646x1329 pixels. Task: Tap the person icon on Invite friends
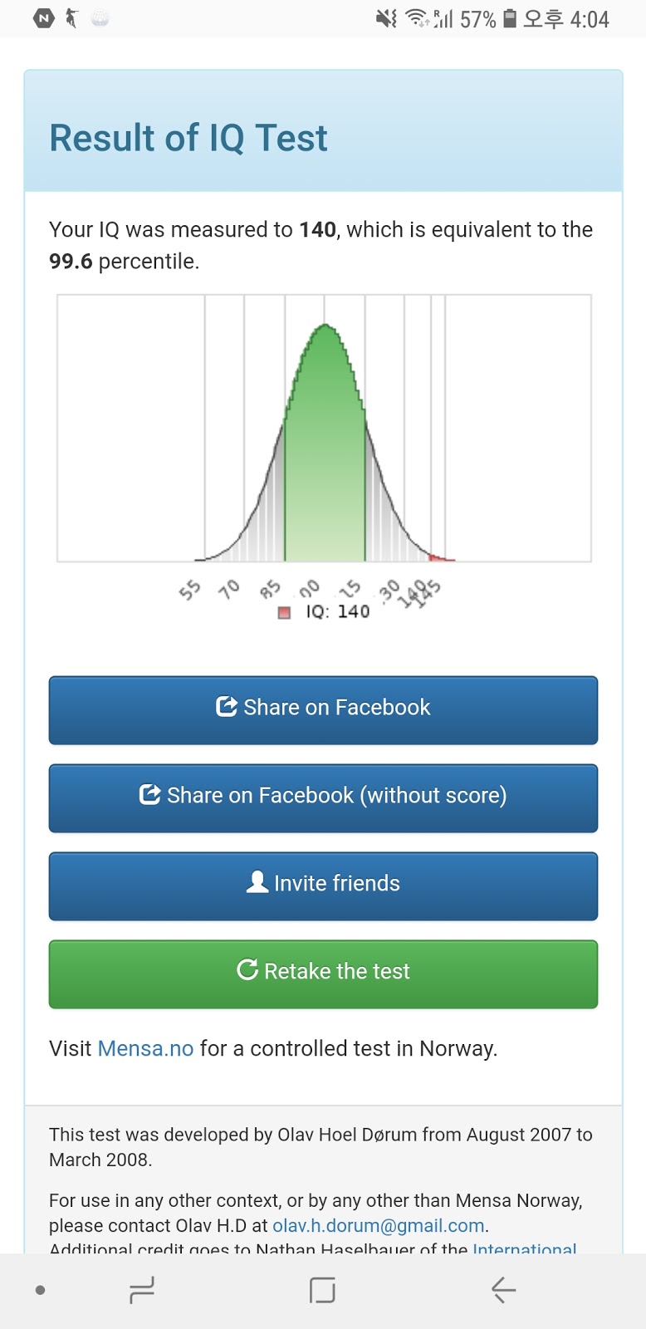pyautogui.click(x=257, y=882)
